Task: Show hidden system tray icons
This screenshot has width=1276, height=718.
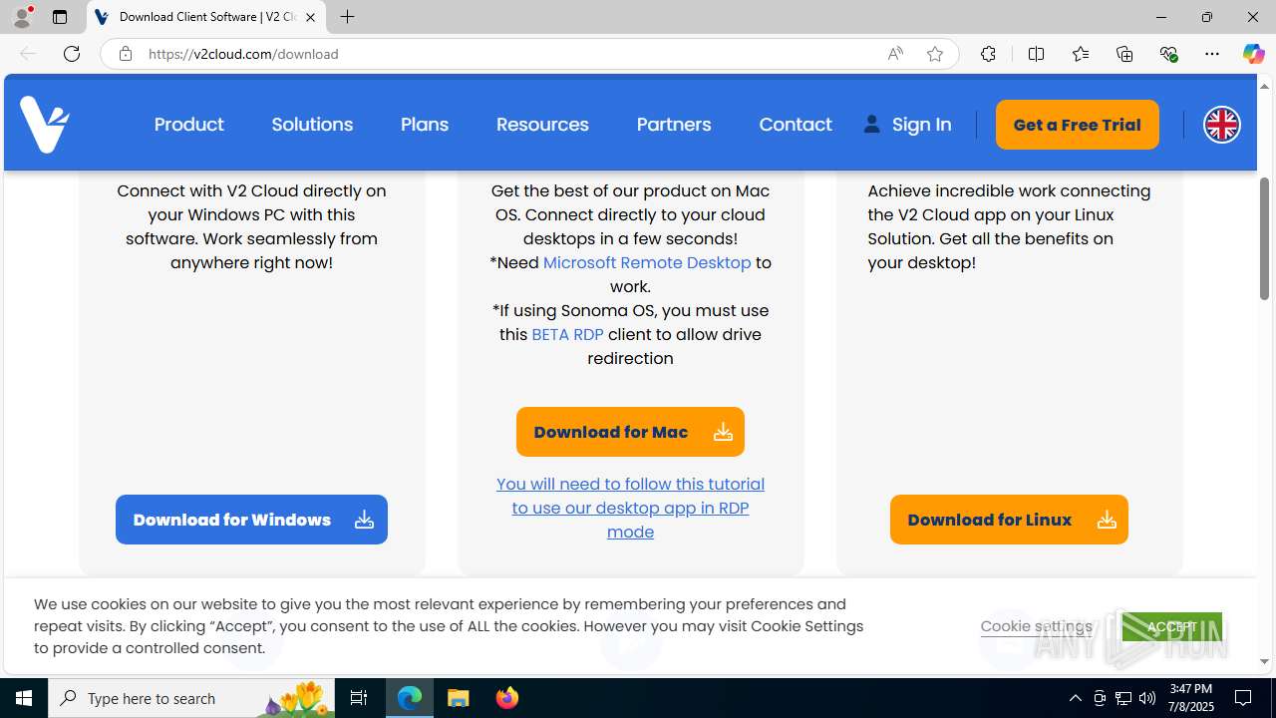Action: [x=1075, y=698]
